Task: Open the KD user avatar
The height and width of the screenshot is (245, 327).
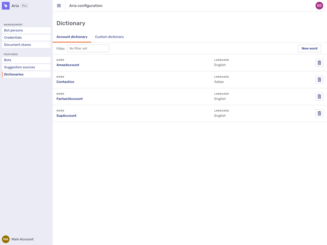Action: pos(319,6)
